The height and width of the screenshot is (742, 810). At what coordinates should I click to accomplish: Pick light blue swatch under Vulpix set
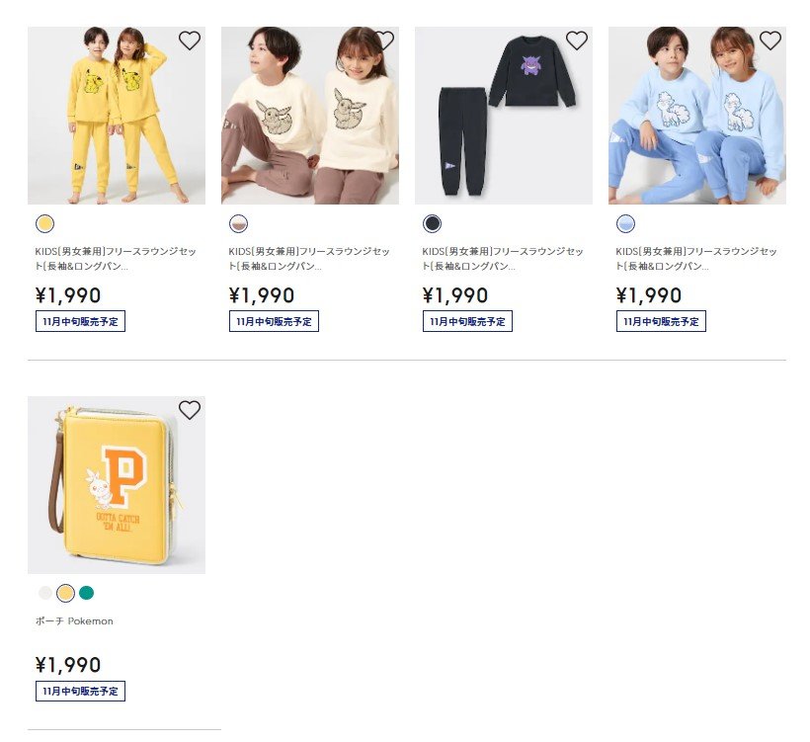625,223
